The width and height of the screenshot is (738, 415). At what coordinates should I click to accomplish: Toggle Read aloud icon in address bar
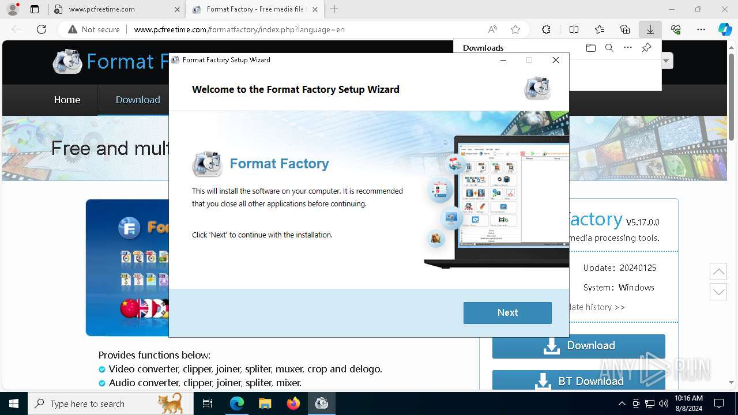(x=492, y=29)
